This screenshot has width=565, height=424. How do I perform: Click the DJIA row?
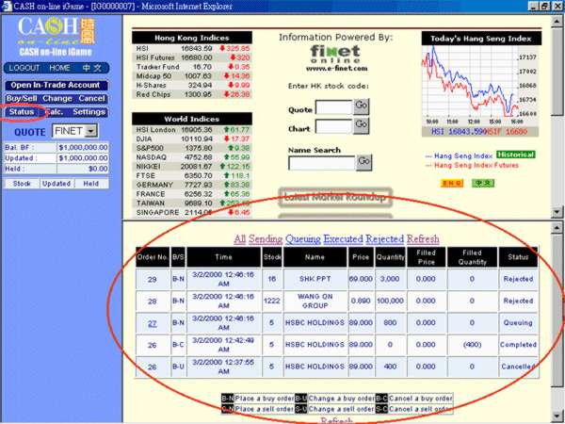pyautogui.click(x=193, y=139)
